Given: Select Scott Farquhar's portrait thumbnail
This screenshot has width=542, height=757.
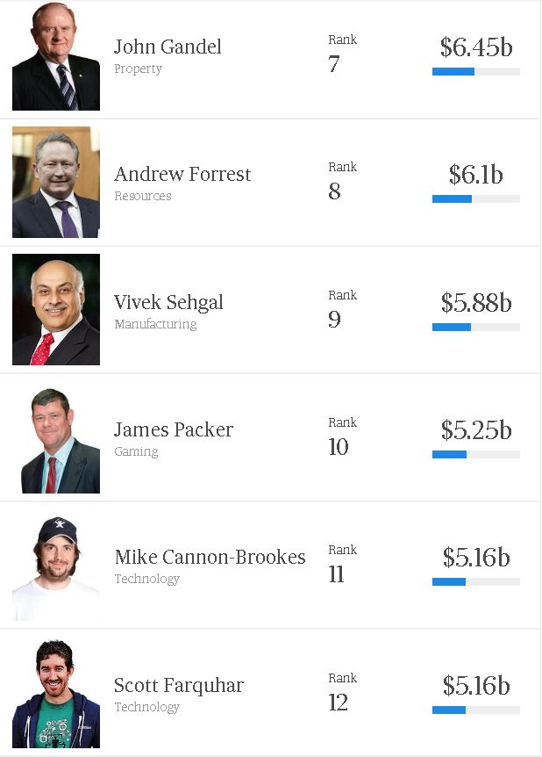Looking at the screenshot, I should [x=56, y=693].
